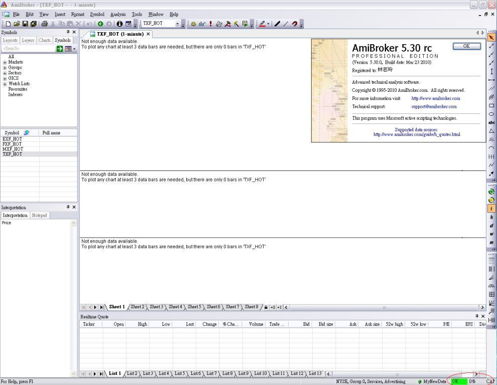Switch to the Charts tab
The image size is (497, 385).
(44, 40)
